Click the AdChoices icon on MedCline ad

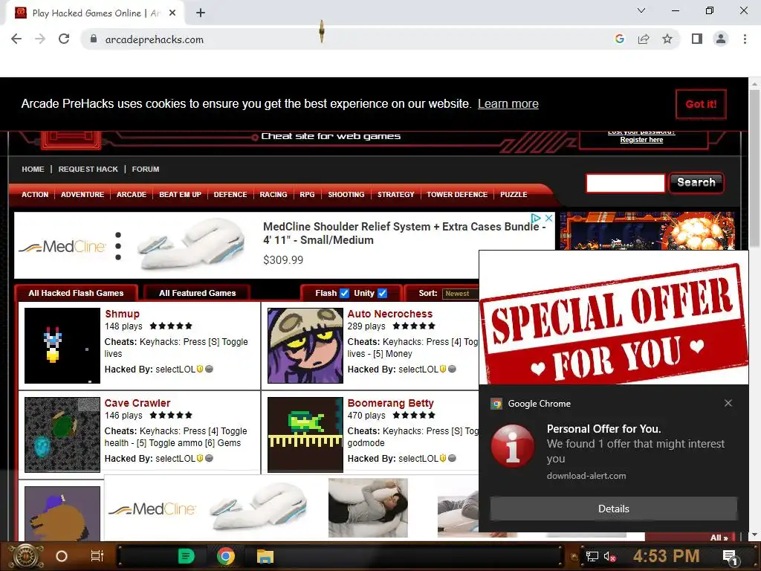click(x=537, y=218)
